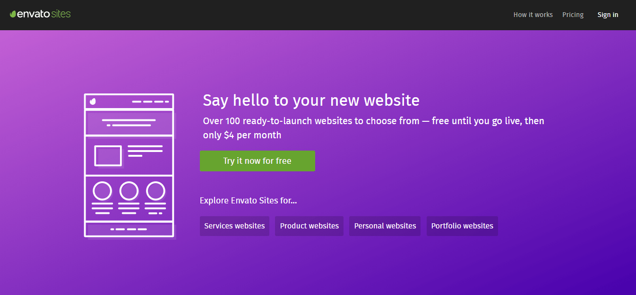Viewport: 636px width, 295px height.
Task: Explore Services websites
Action: [234, 226]
